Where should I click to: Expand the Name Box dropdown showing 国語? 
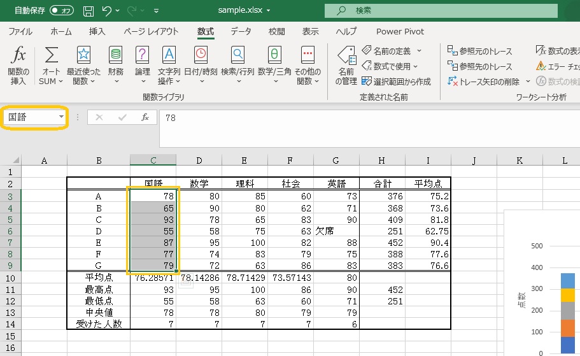tap(62, 117)
